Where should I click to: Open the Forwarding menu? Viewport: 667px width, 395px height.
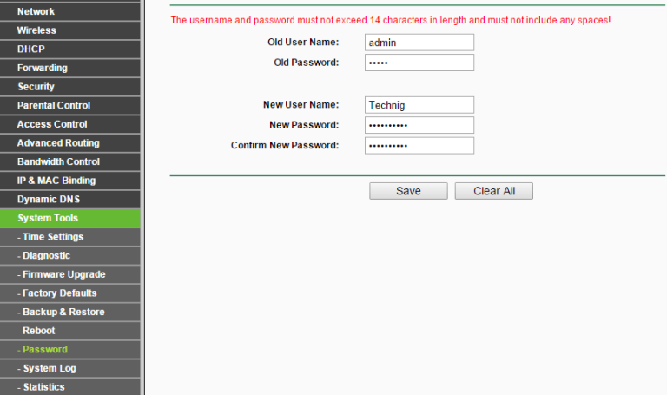click(42, 68)
